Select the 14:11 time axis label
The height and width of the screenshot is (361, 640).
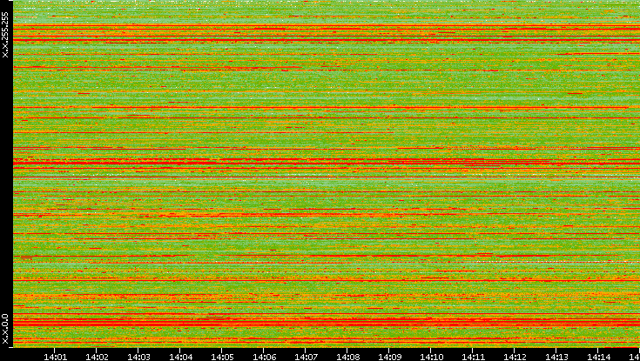tap(473, 357)
